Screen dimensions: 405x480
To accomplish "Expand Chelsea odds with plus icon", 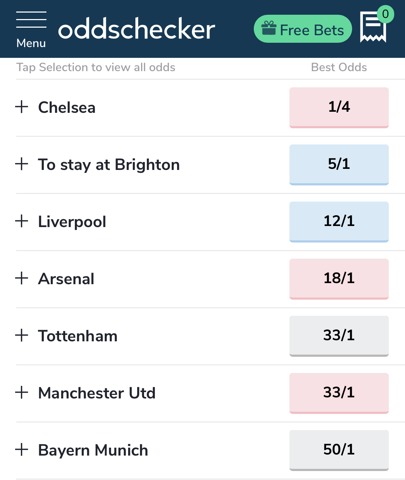I will pos(22,107).
